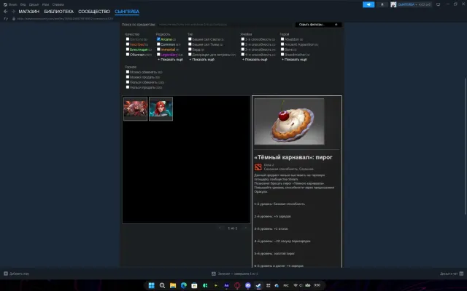Open downloads icon in bottom bar
467x291 pixels.
(x=214, y=274)
